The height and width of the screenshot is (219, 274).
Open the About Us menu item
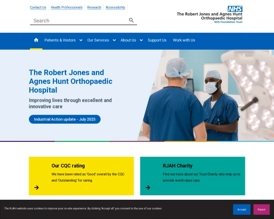tap(128, 40)
